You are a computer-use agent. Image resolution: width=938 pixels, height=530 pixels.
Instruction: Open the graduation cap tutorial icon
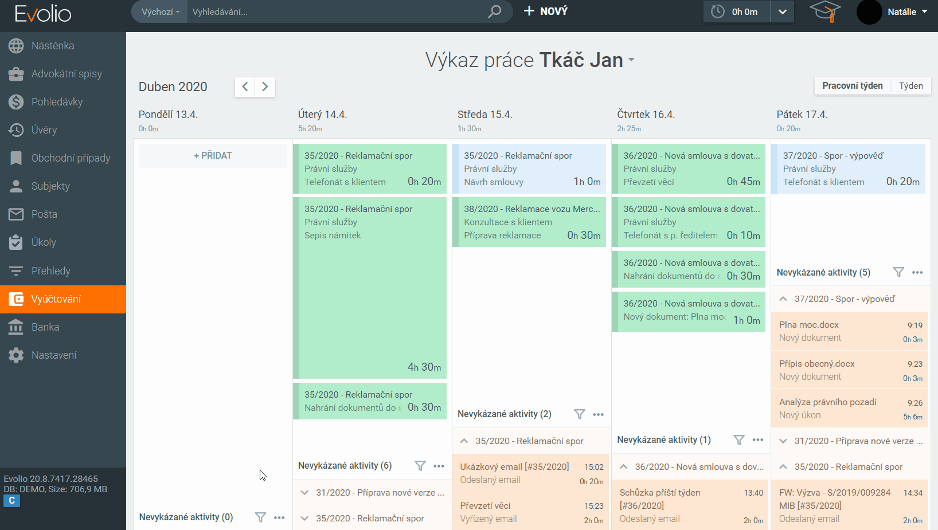[824, 11]
